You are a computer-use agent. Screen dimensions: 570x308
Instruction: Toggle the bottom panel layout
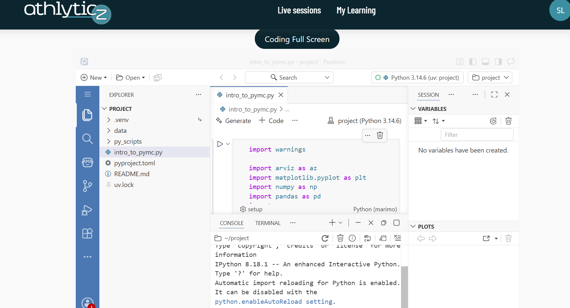point(485,62)
